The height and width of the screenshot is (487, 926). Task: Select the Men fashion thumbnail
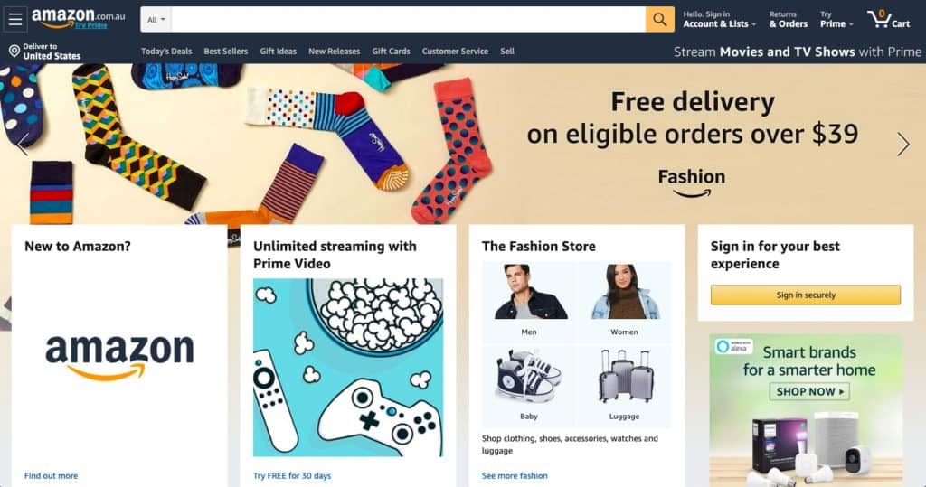coord(529,301)
